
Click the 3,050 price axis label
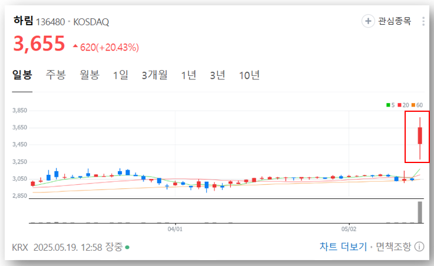19,179
